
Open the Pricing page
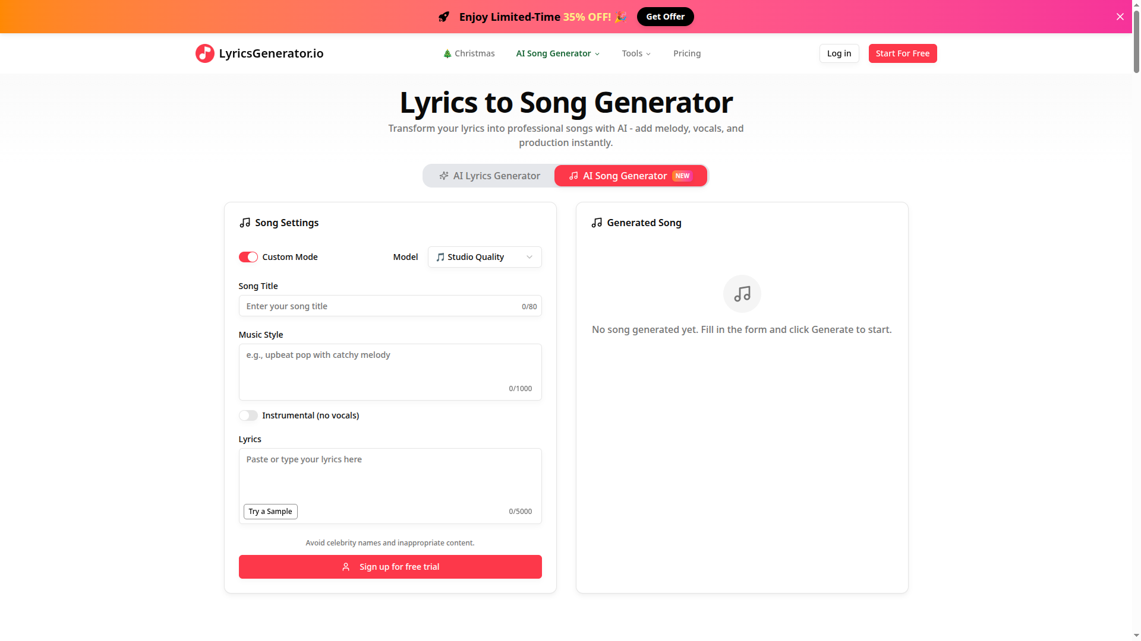tap(687, 53)
